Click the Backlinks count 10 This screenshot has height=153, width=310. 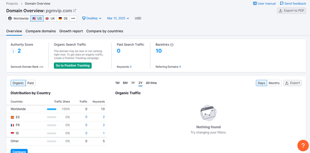pos(158,51)
